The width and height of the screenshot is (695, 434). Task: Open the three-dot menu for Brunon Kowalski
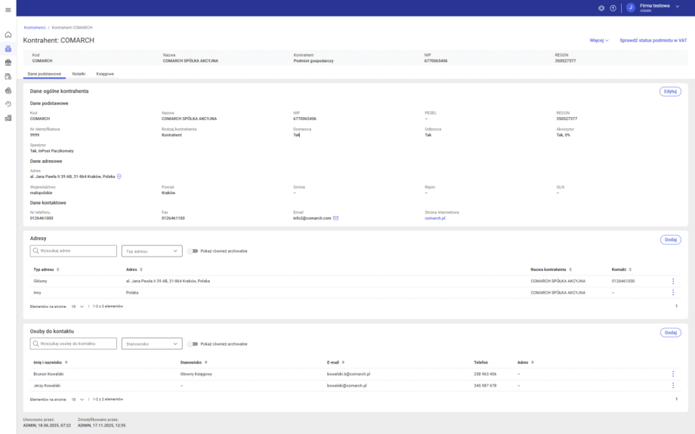point(672,374)
